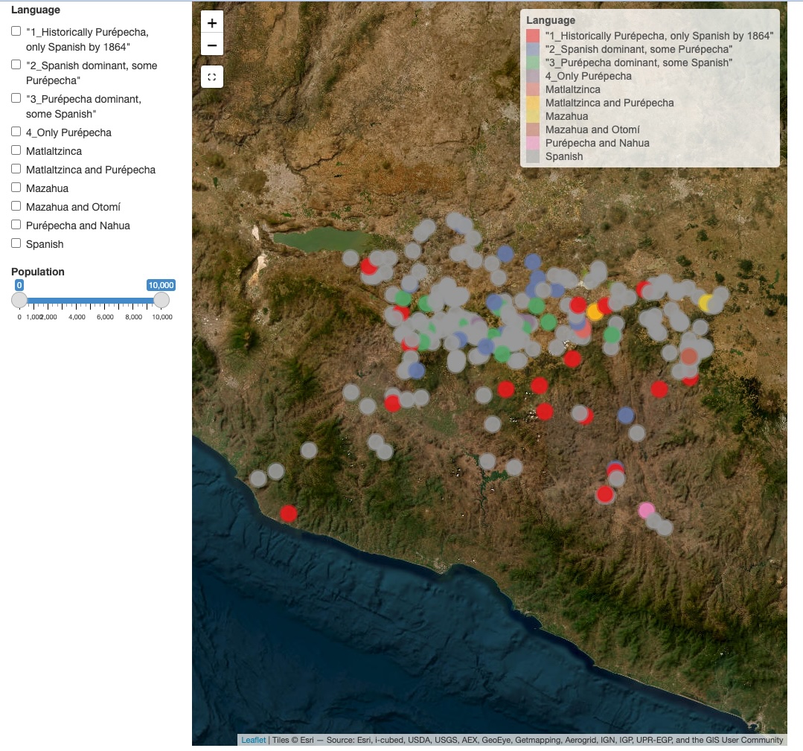The height and width of the screenshot is (751, 803).
Task: Click the Population slider left handle
Action: click(x=19, y=300)
